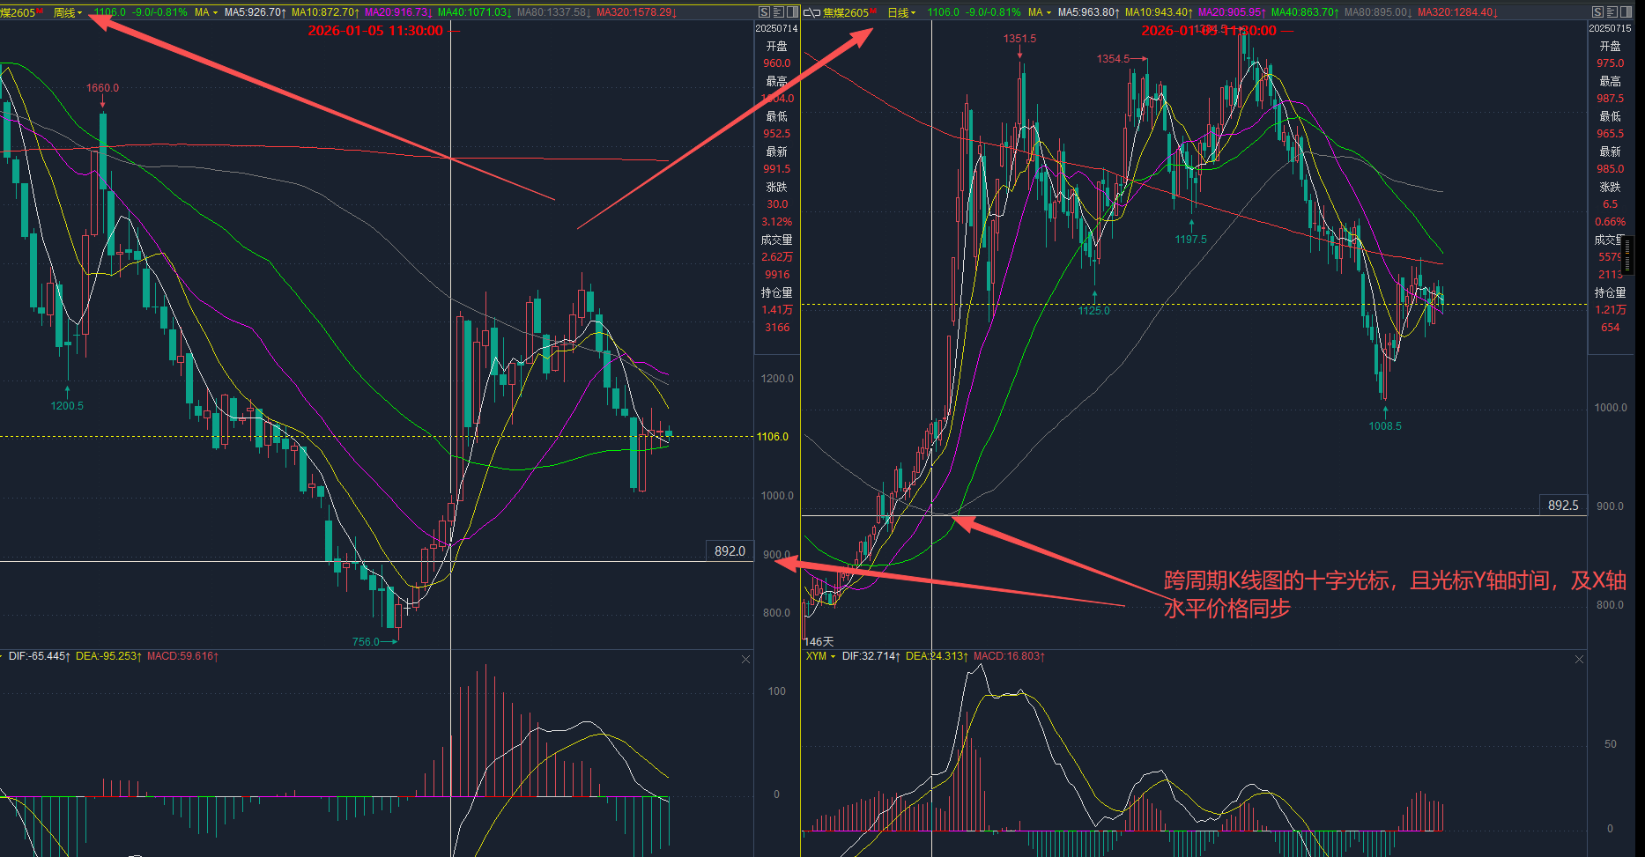Viewport: 1645px width, 857px height.
Task: Expand the MA indicator dropdown on left chart
Action: pyautogui.click(x=205, y=12)
